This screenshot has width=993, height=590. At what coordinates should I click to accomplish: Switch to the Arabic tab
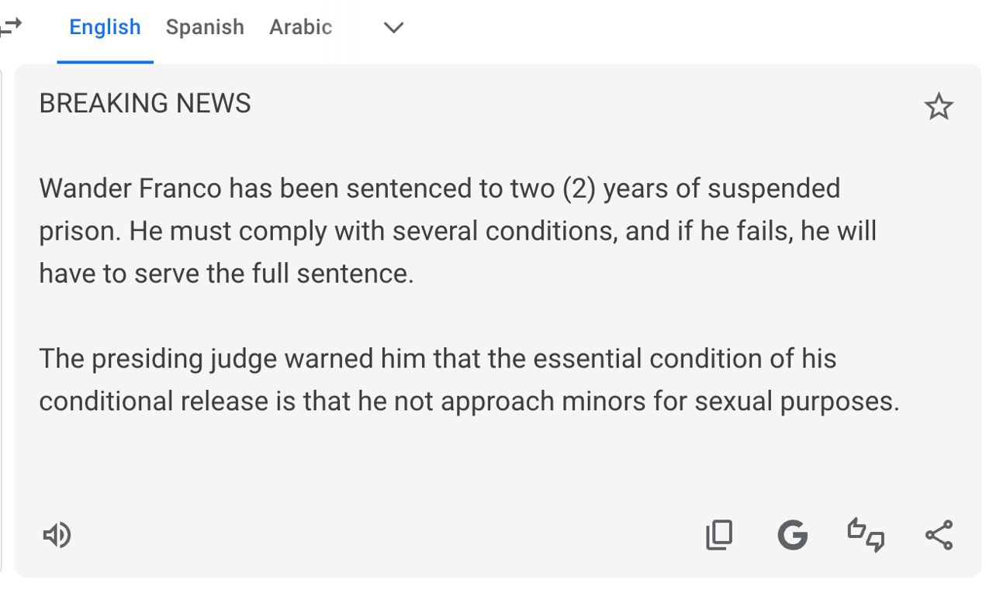[300, 27]
